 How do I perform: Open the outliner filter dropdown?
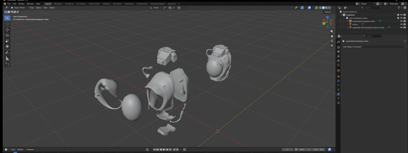pyautogui.click(x=400, y=8)
